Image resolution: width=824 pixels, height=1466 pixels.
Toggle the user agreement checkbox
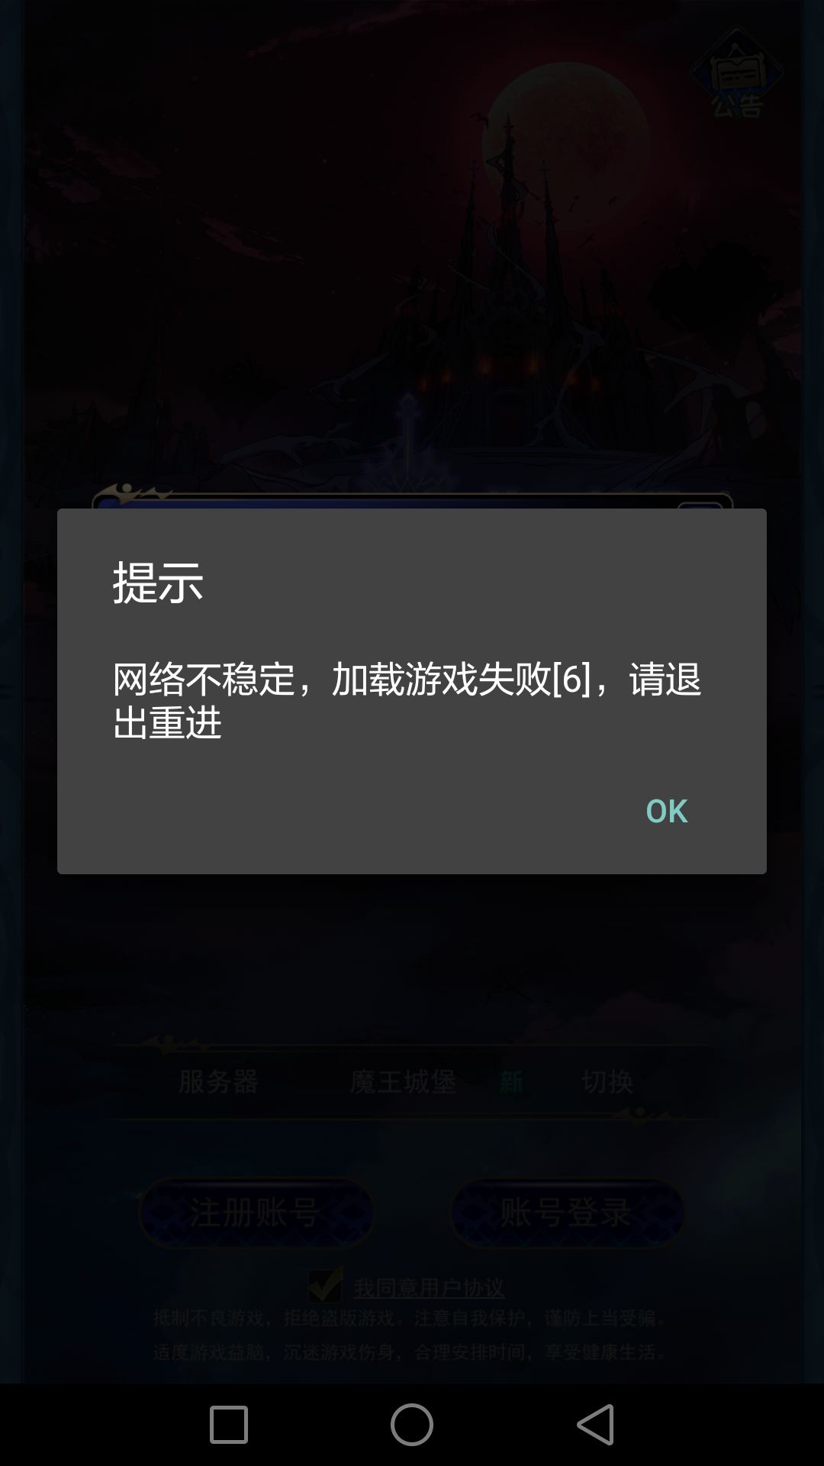coord(326,1285)
